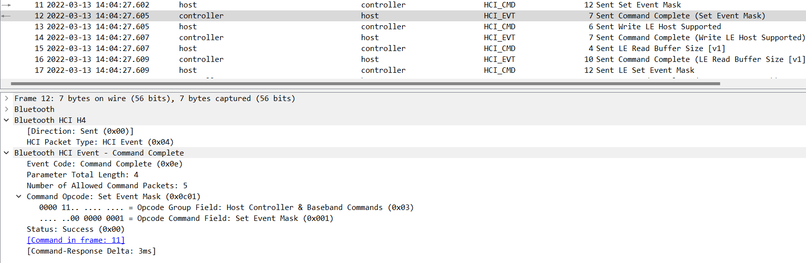Select the Opcode Group Field line
Image resolution: width=806 pixels, height=263 pixels.
[x=226, y=208]
